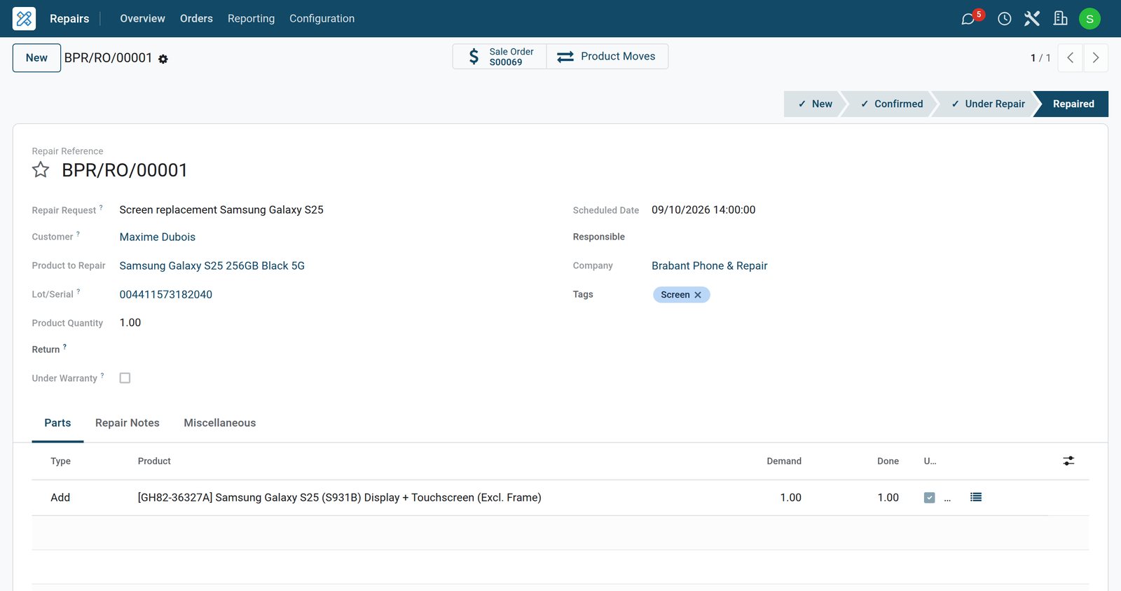Open the debug tools wrench icon
The width and height of the screenshot is (1121, 591).
pyautogui.click(x=1032, y=19)
